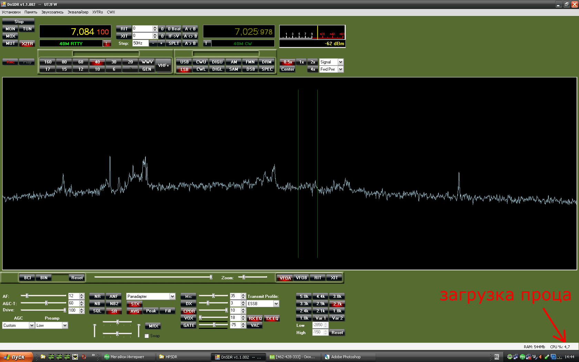The image size is (579, 362).
Task: Tick the Swap checkbox
Action: (147, 336)
